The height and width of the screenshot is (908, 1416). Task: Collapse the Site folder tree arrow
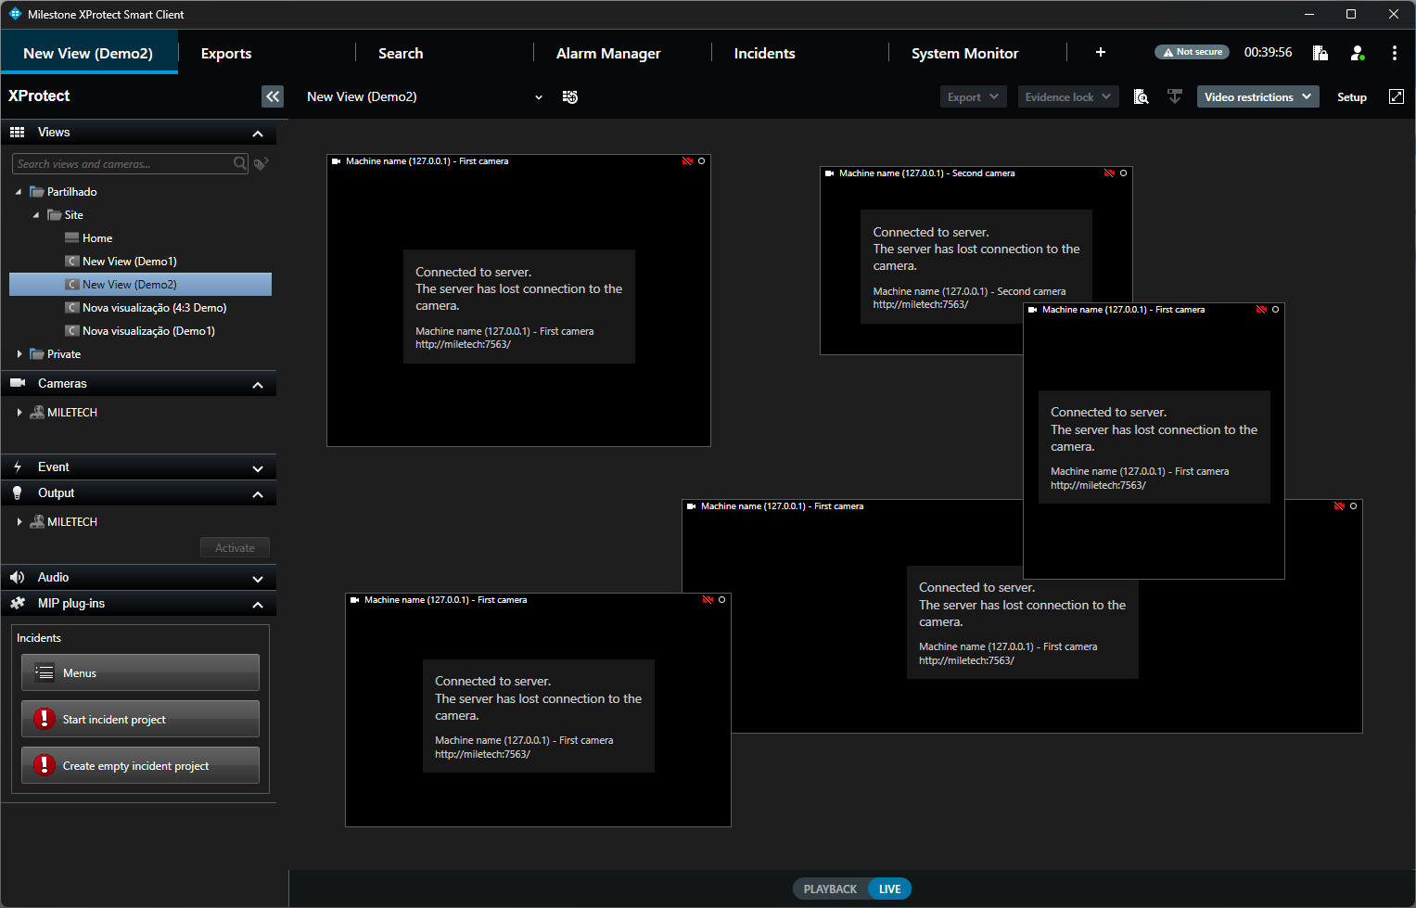pyautogui.click(x=36, y=215)
